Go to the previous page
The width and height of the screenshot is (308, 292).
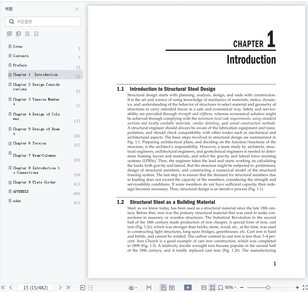click(x=11, y=287)
